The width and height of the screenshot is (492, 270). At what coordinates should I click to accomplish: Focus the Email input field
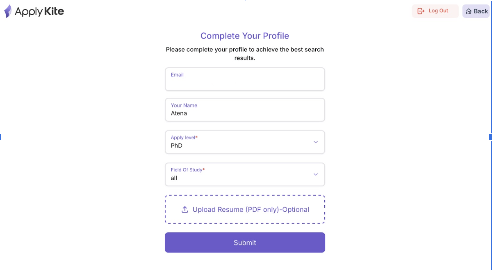(x=245, y=82)
